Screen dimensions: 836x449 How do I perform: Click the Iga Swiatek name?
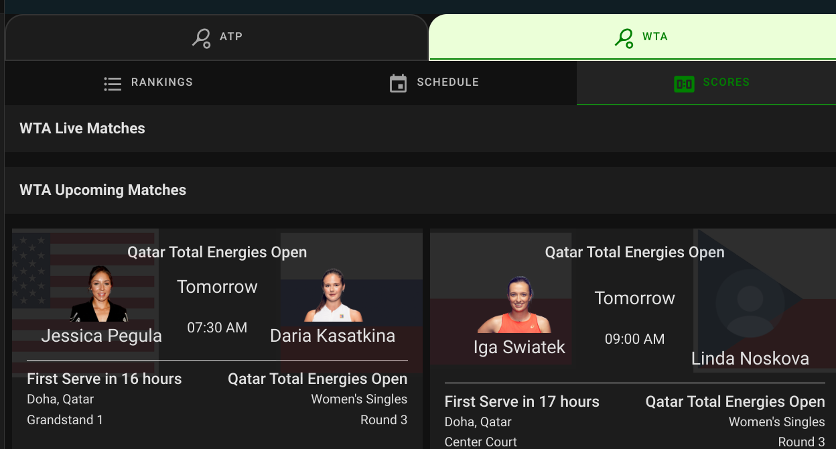click(x=519, y=347)
